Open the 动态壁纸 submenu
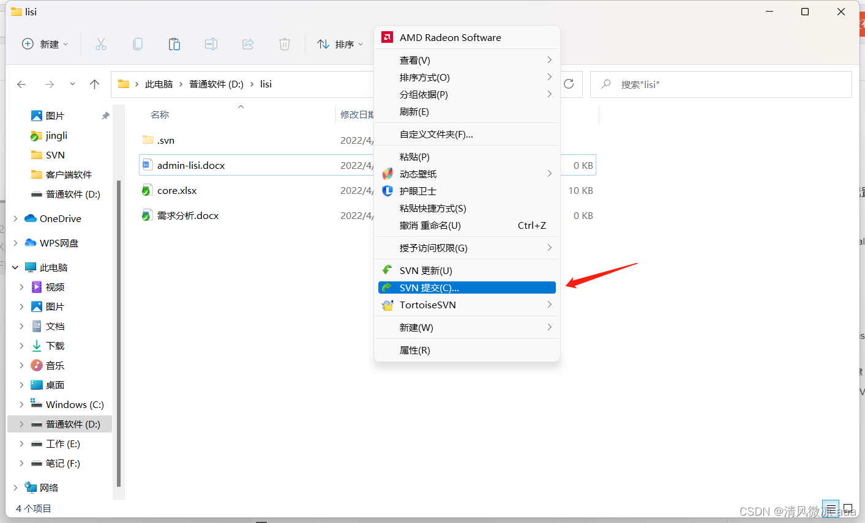This screenshot has height=523, width=865. coord(467,174)
